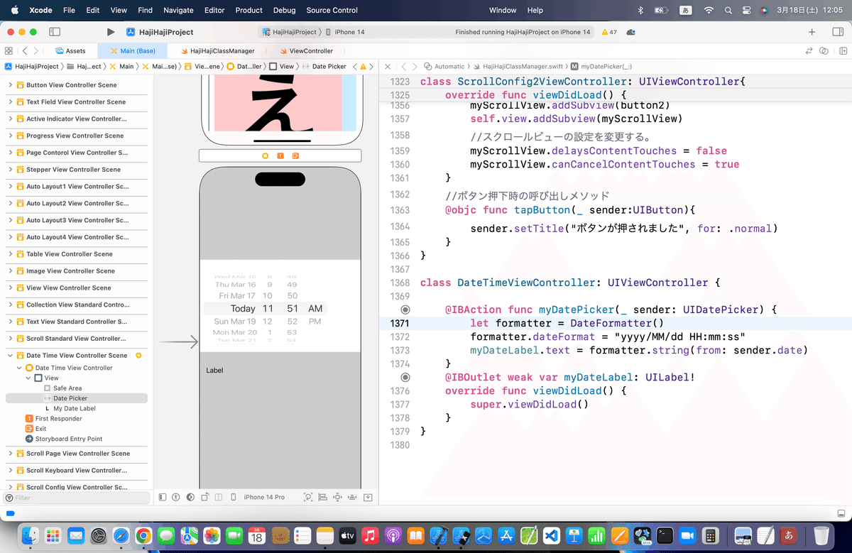852x553 pixels.
Task: Toggle the inspector panel on the right
Action: click(x=837, y=32)
